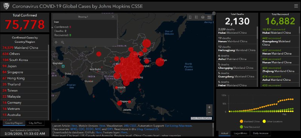Open the hamburger menu in the header
301x138 pixels.
coord(296,6)
